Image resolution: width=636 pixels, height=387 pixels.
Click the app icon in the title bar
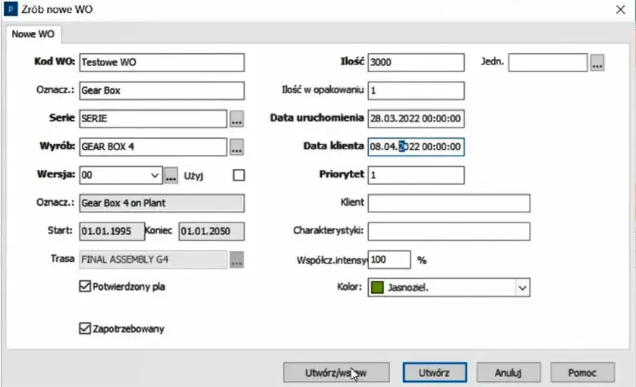10,8
